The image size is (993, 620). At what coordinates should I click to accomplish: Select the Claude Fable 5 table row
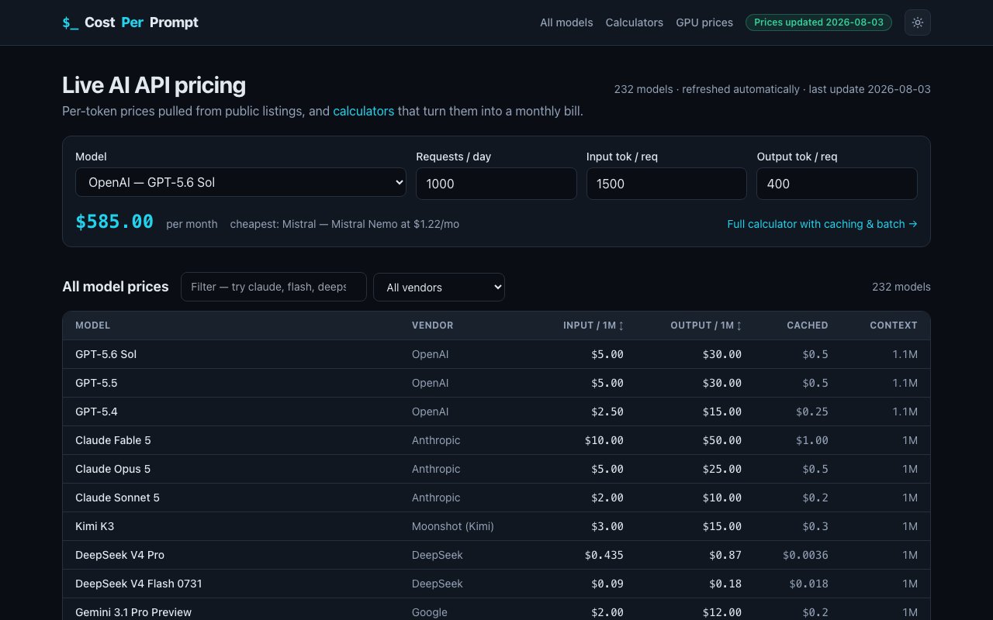tap(496, 440)
